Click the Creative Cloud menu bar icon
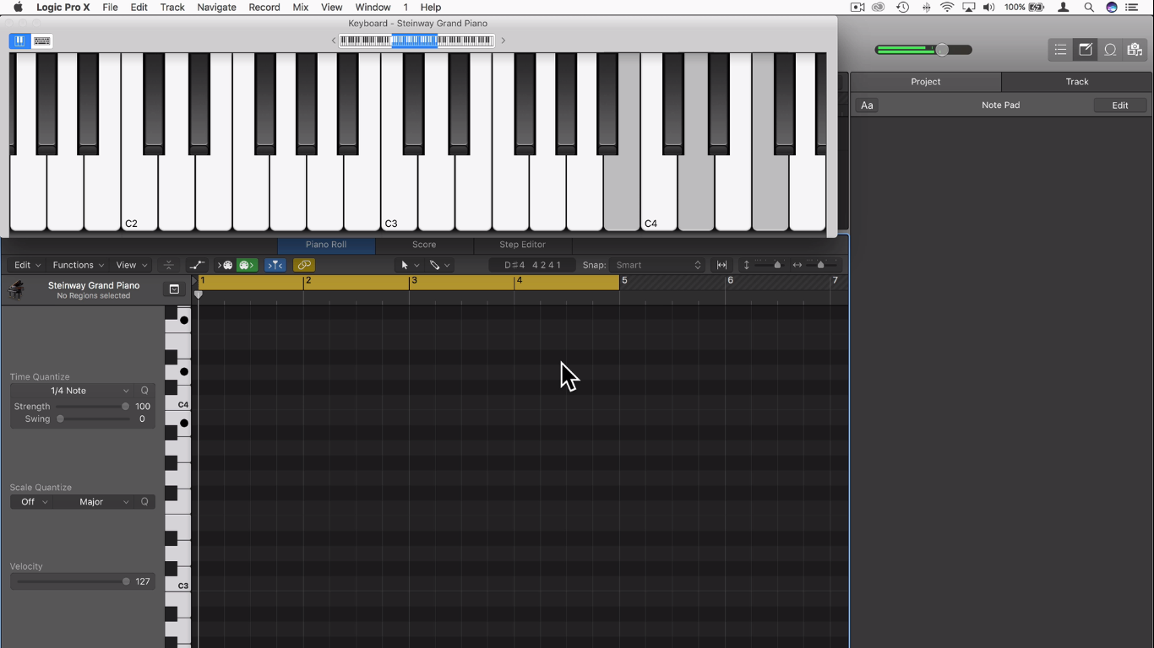Viewport: 1154px width, 648px height. pyautogui.click(x=879, y=8)
